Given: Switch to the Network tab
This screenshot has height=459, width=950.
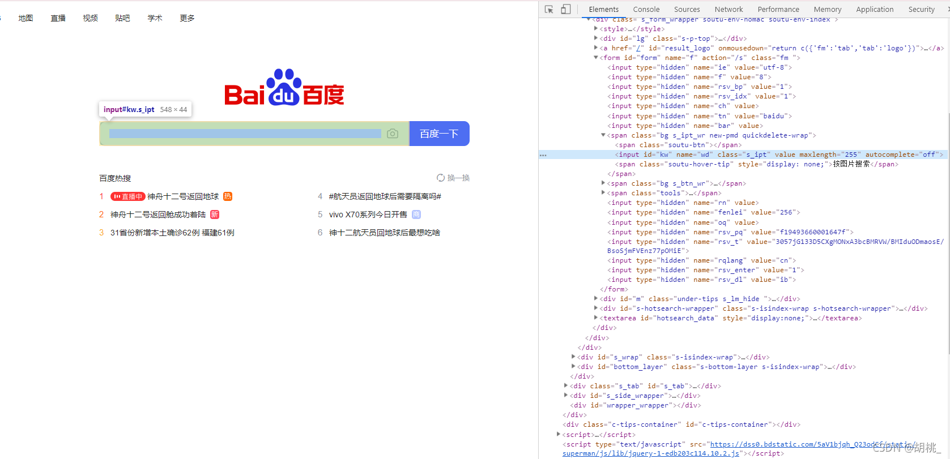Looking at the screenshot, I should coord(729,9).
